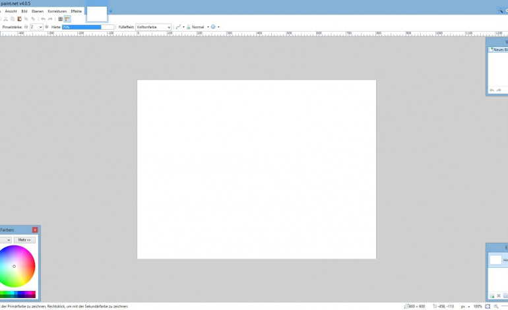This screenshot has height=310, width=508.
Task: Open the image list arrow beside the thumbnail
Action: coord(110,11)
